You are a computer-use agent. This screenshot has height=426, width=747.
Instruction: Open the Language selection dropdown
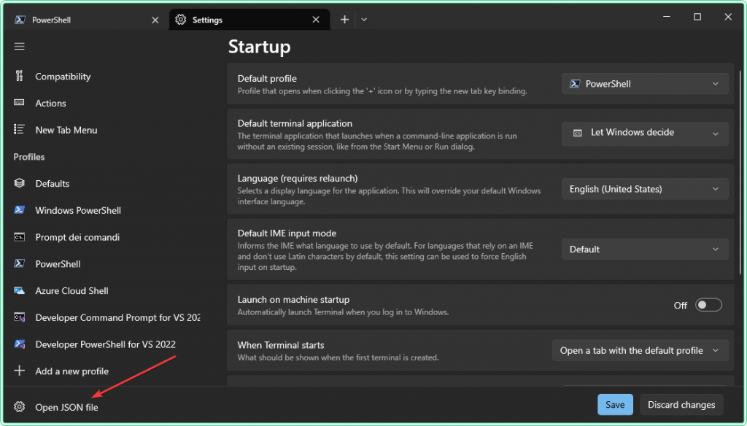point(644,188)
